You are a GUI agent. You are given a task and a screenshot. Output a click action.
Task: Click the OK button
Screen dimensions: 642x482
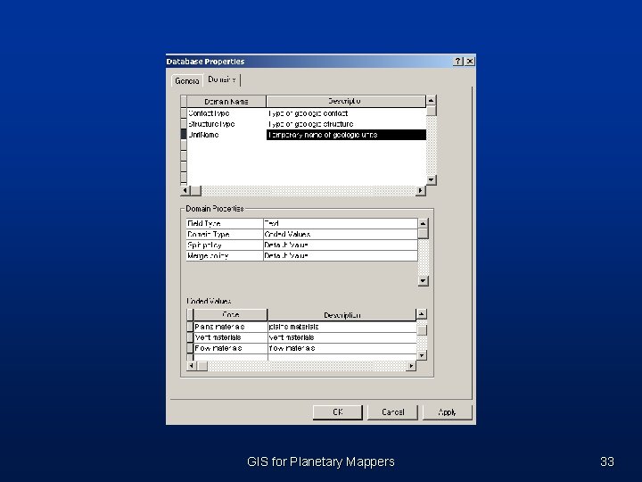click(x=337, y=412)
